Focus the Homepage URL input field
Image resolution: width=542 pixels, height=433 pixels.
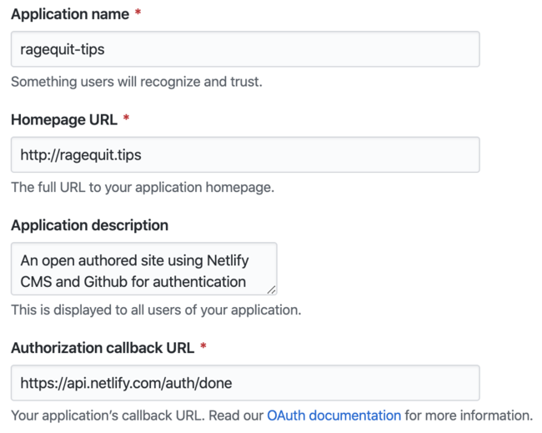(245, 154)
